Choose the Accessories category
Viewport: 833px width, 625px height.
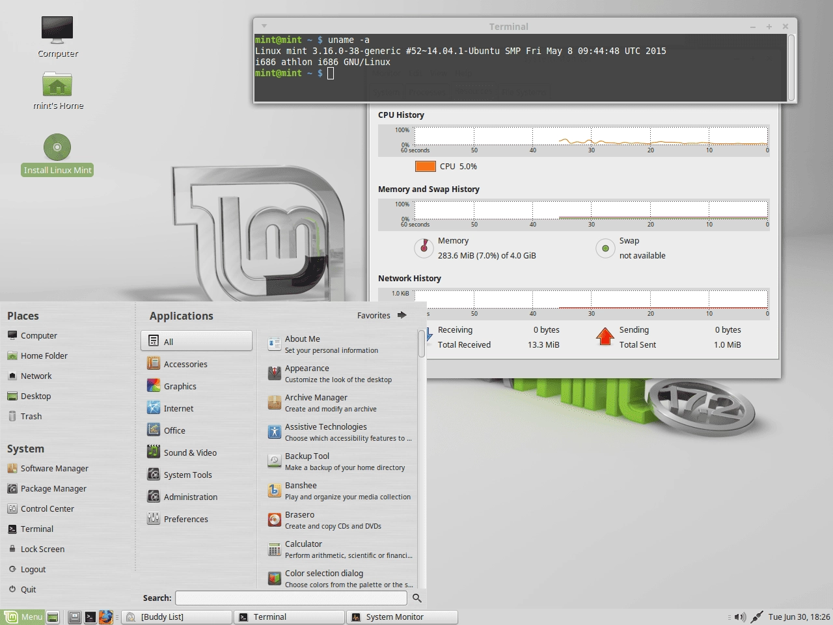point(197,364)
